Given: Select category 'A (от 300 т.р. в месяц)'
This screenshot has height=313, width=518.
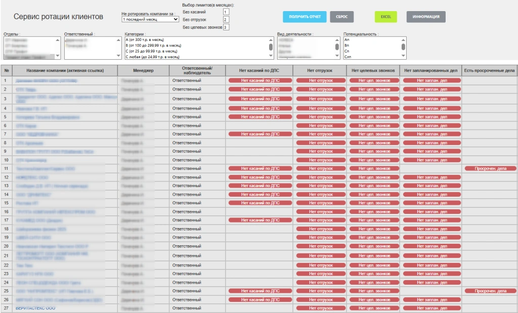Looking at the screenshot, I should point(145,39).
